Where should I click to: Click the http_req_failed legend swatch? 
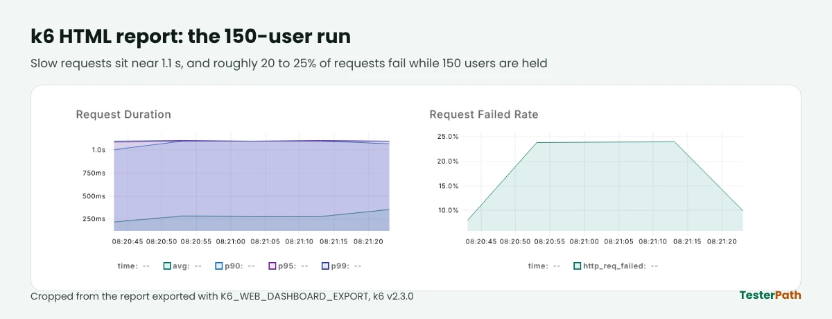pos(578,266)
